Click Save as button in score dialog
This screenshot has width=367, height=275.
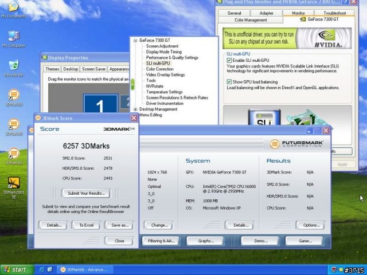click(x=120, y=225)
